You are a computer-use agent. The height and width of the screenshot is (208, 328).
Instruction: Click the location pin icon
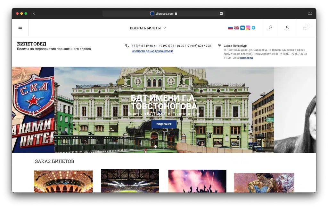click(x=219, y=45)
